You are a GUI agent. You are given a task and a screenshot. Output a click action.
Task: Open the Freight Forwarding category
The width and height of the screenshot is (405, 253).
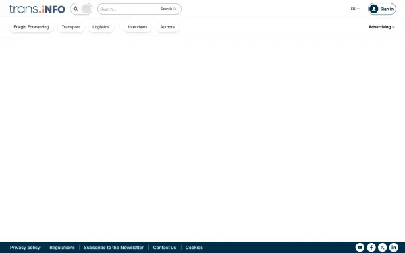coord(31,27)
